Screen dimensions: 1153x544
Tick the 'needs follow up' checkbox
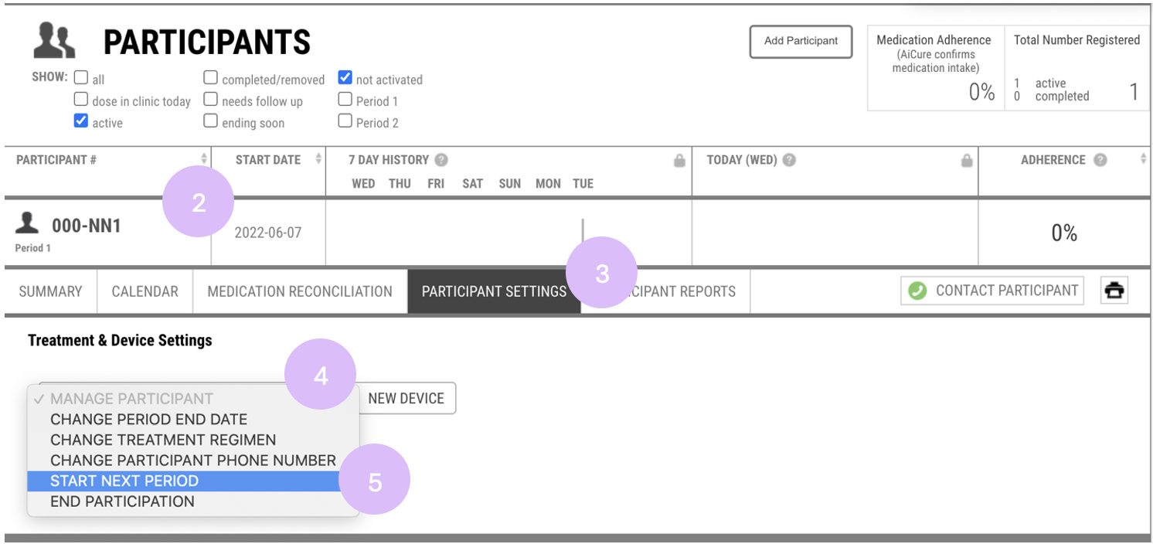pyautogui.click(x=210, y=99)
